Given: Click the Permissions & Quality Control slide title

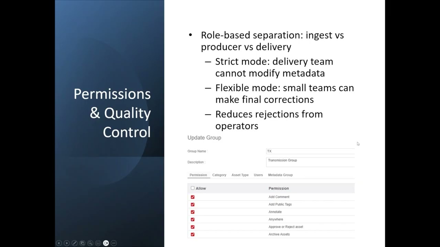Looking at the screenshot, I should point(112,113).
